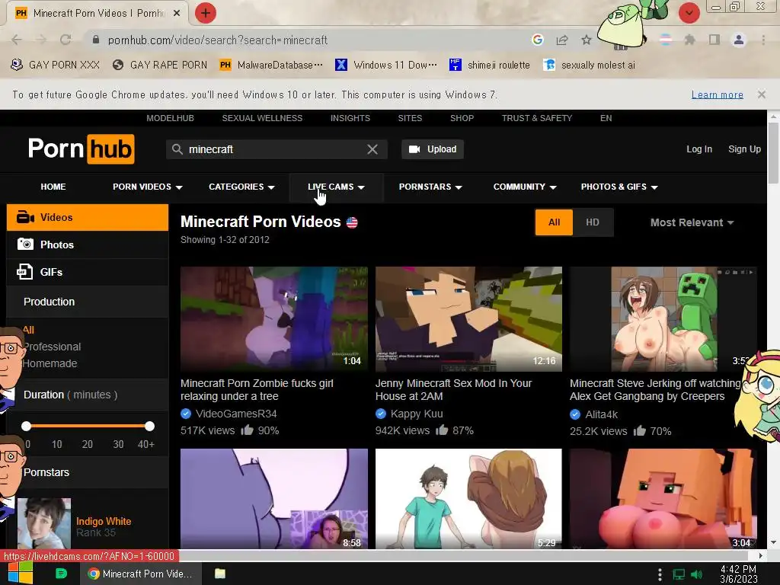
Task: Click the orange duration slider track
Action: tap(88, 426)
